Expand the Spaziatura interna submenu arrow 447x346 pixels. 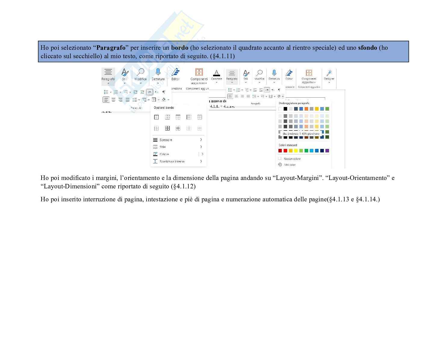click(x=201, y=162)
